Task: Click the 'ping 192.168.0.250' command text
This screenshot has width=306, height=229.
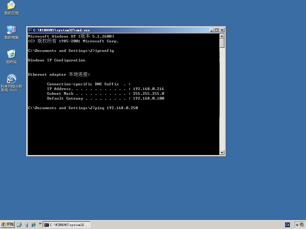Action: pyautogui.click(x=116, y=108)
